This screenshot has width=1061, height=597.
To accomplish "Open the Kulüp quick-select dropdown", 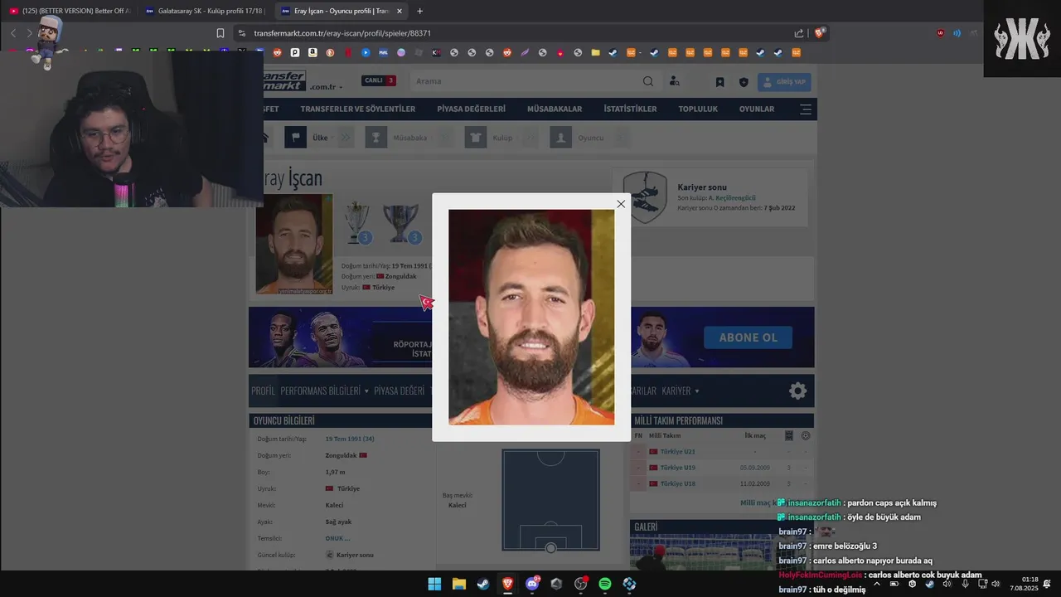I will (x=501, y=138).
